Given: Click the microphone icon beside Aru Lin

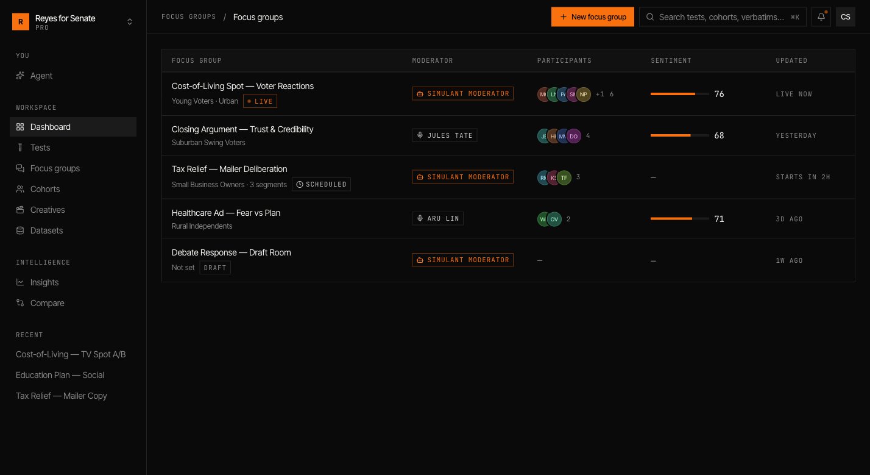Looking at the screenshot, I should pos(420,218).
